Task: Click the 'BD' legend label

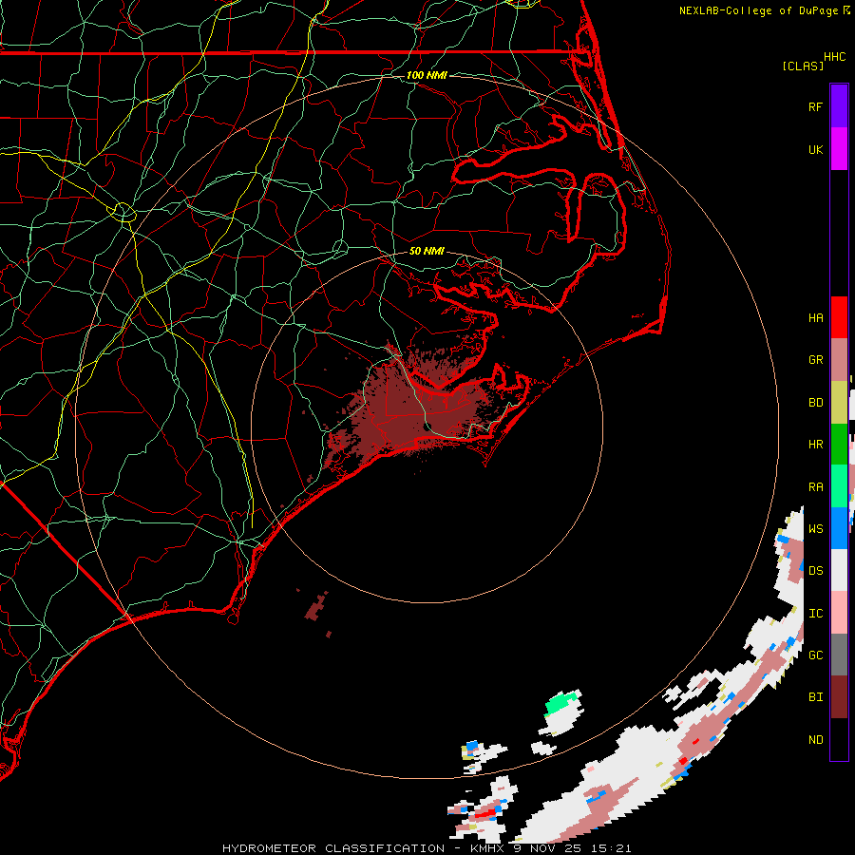Action: pos(815,403)
